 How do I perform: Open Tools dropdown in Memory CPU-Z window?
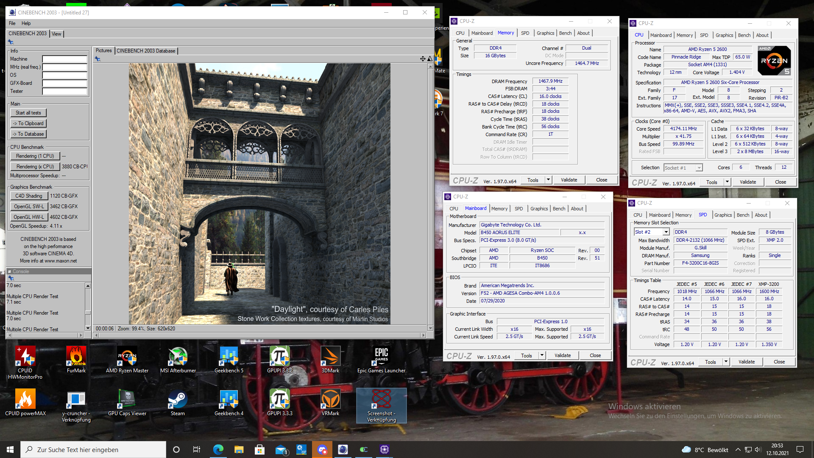click(548, 180)
